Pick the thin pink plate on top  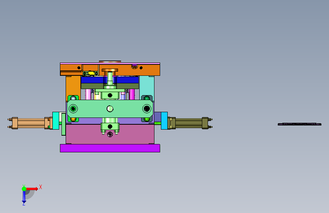click(x=110, y=63)
